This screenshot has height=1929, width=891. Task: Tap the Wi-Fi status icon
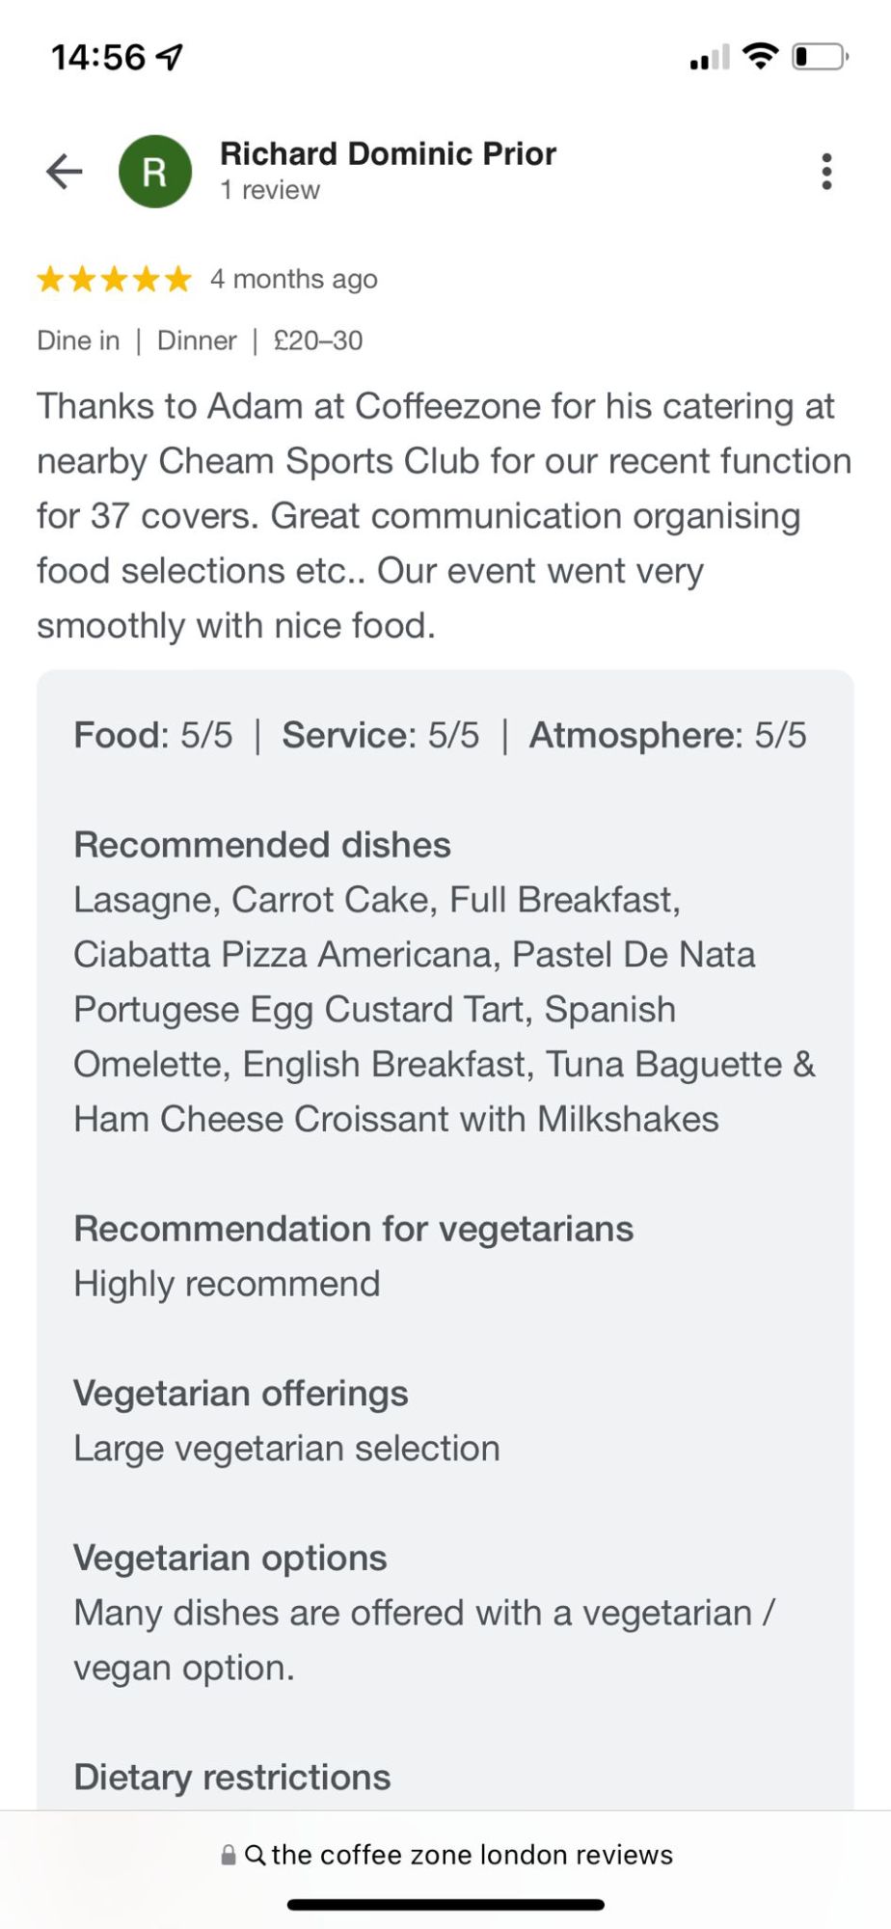(761, 57)
